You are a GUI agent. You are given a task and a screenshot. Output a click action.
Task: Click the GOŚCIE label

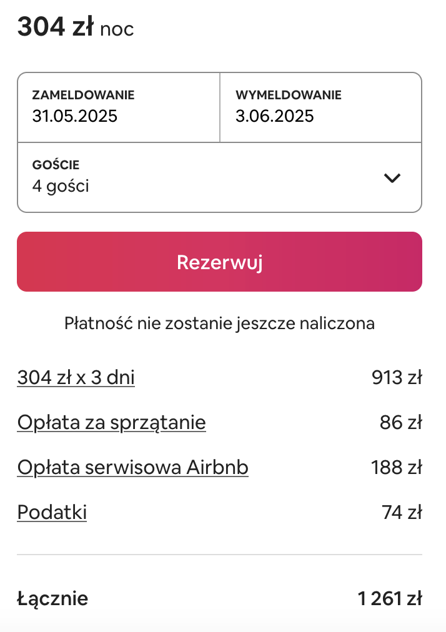click(x=56, y=164)
